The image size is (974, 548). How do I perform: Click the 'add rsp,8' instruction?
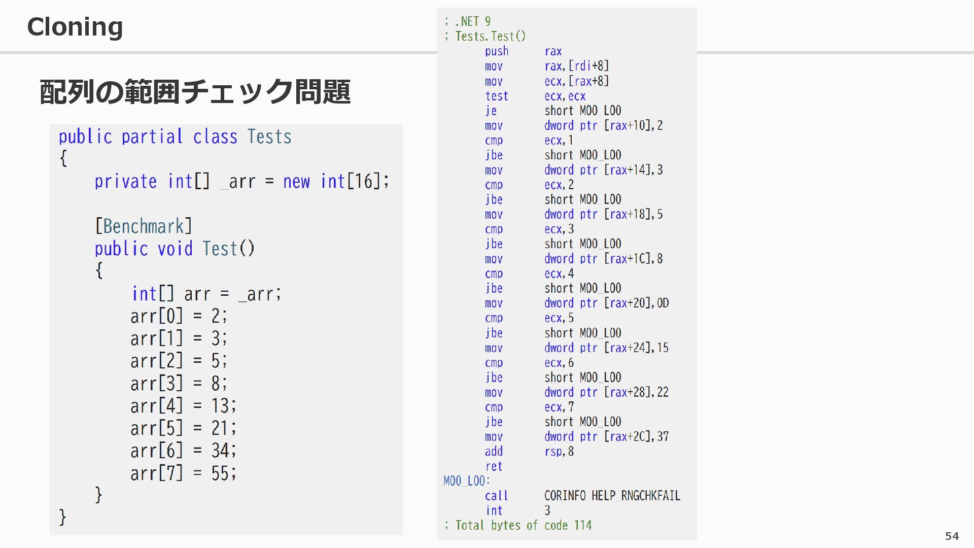(529, 451)
